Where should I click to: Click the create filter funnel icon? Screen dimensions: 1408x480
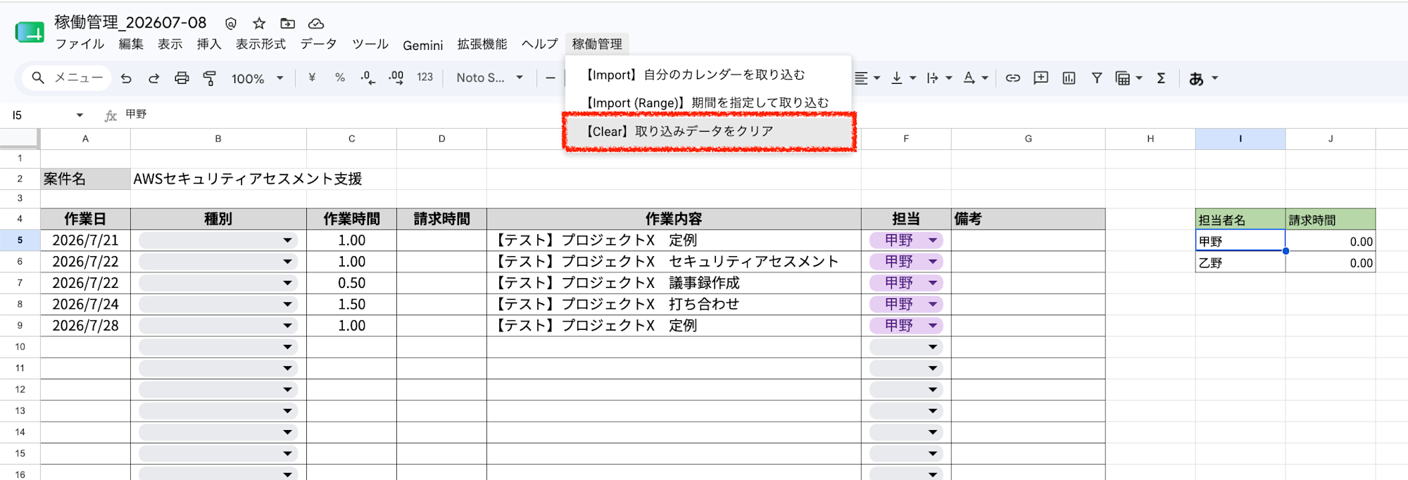coord(1097,78)
